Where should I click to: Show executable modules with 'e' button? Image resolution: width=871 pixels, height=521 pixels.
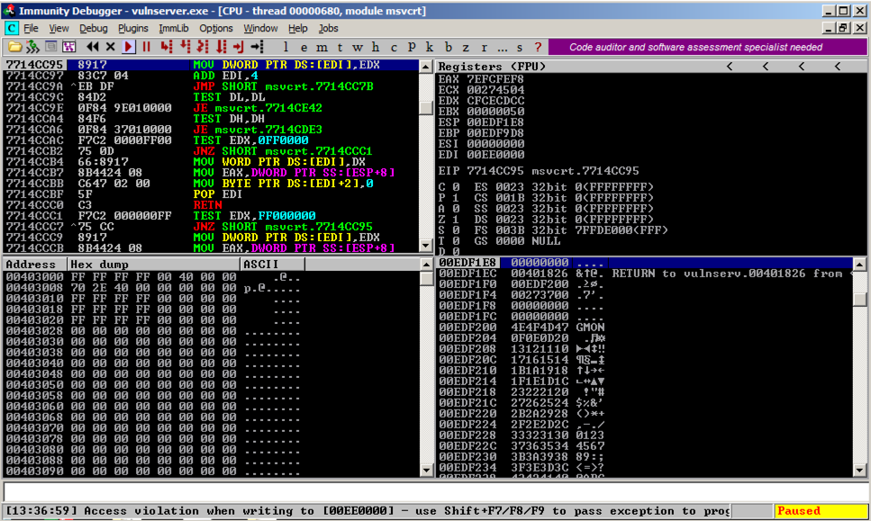[302, 47]
